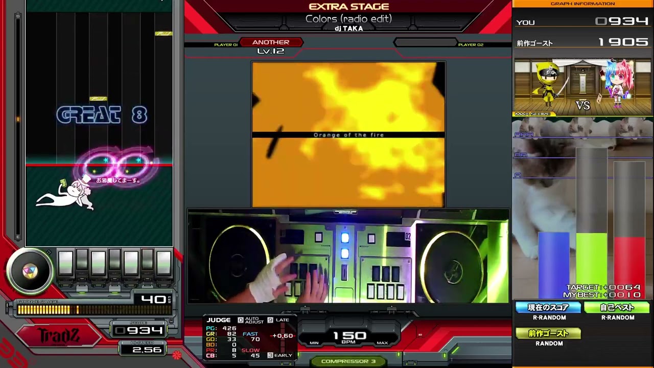Click the EXTRA STAGE title
This screenshot has height=368, width=654.
point(349,7)
